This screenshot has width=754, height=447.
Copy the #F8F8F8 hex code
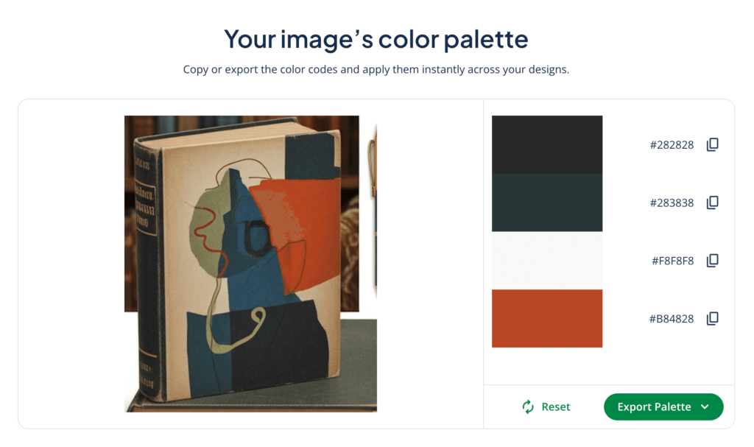[x=712, y=260]
